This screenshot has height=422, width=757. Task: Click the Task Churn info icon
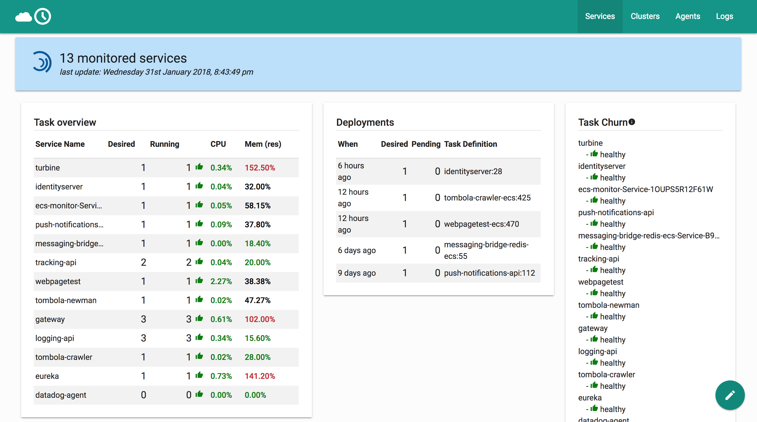point(632,122)
